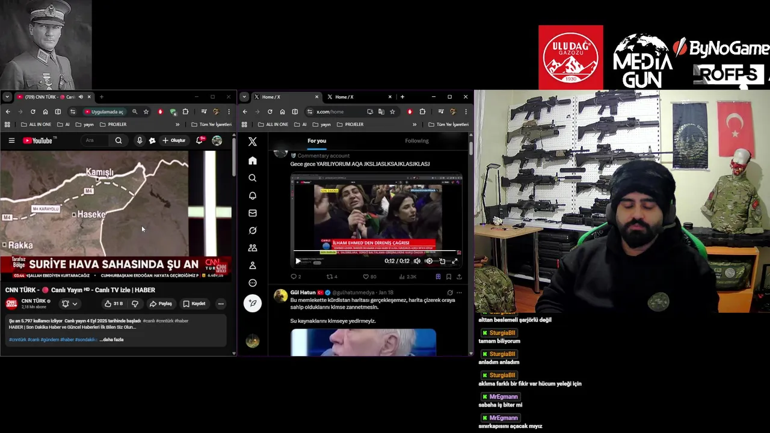Open CNN TÜRK channel avatar

point(11,304)
